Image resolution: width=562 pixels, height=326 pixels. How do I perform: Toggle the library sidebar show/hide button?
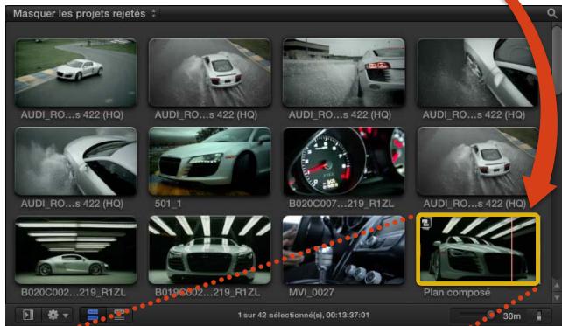28,315
